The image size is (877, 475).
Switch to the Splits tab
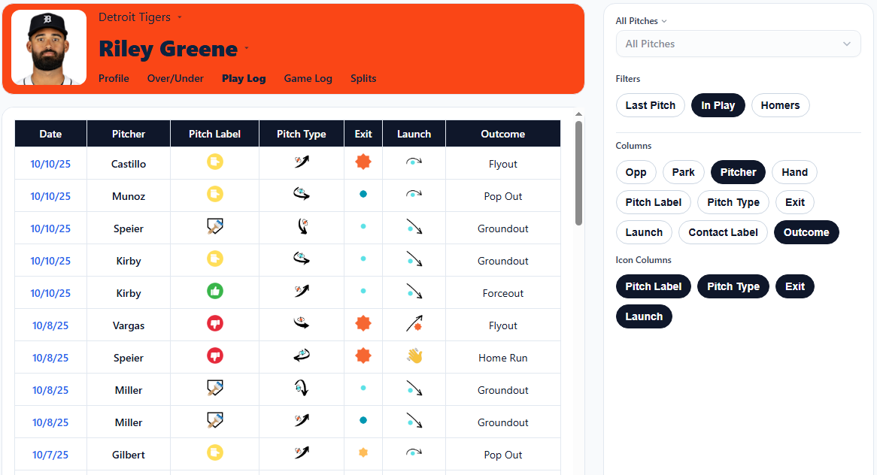pyautogui.click(x=363, y=78)
